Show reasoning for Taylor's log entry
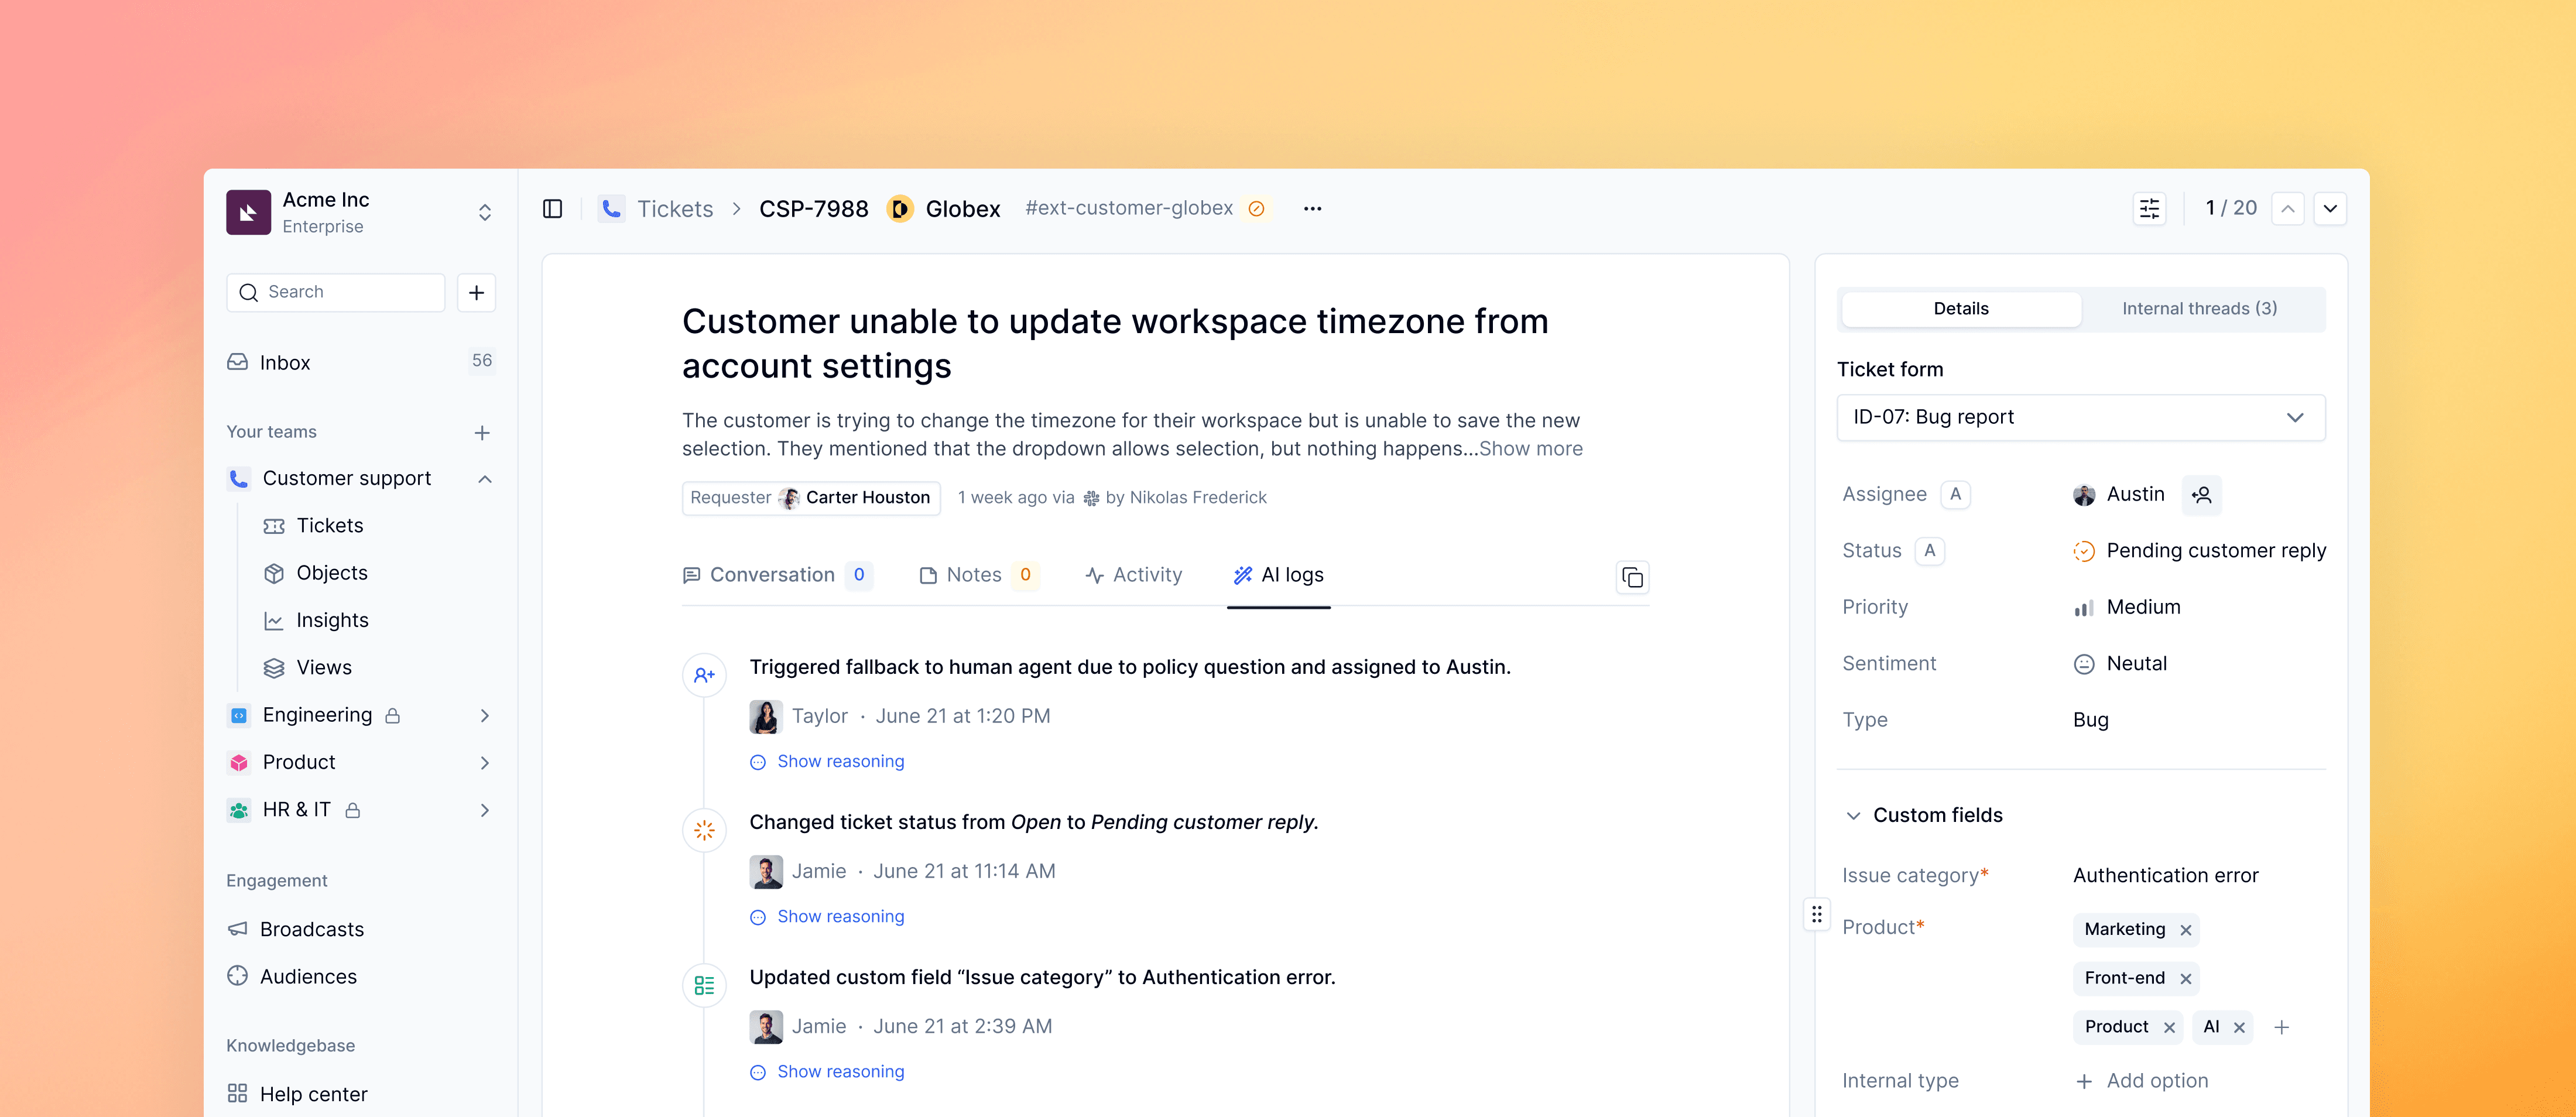The image size is (2576, 1117). 827,762
